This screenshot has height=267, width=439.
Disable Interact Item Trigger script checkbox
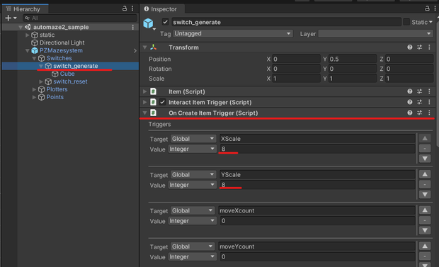[x=162, y=102]
